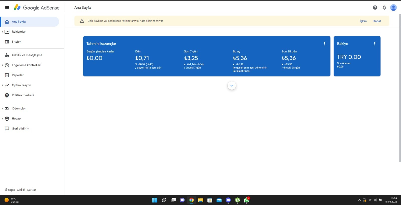Click the Politika merkezi shield icon

pyautogui.click(x=7, y=95)
